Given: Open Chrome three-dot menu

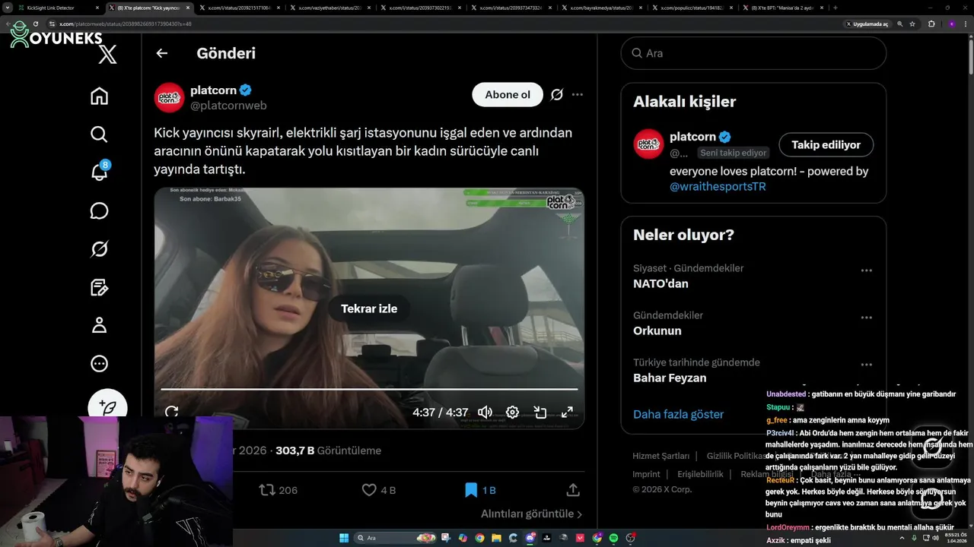Looking at the screenshot, I should pos(967,24).
